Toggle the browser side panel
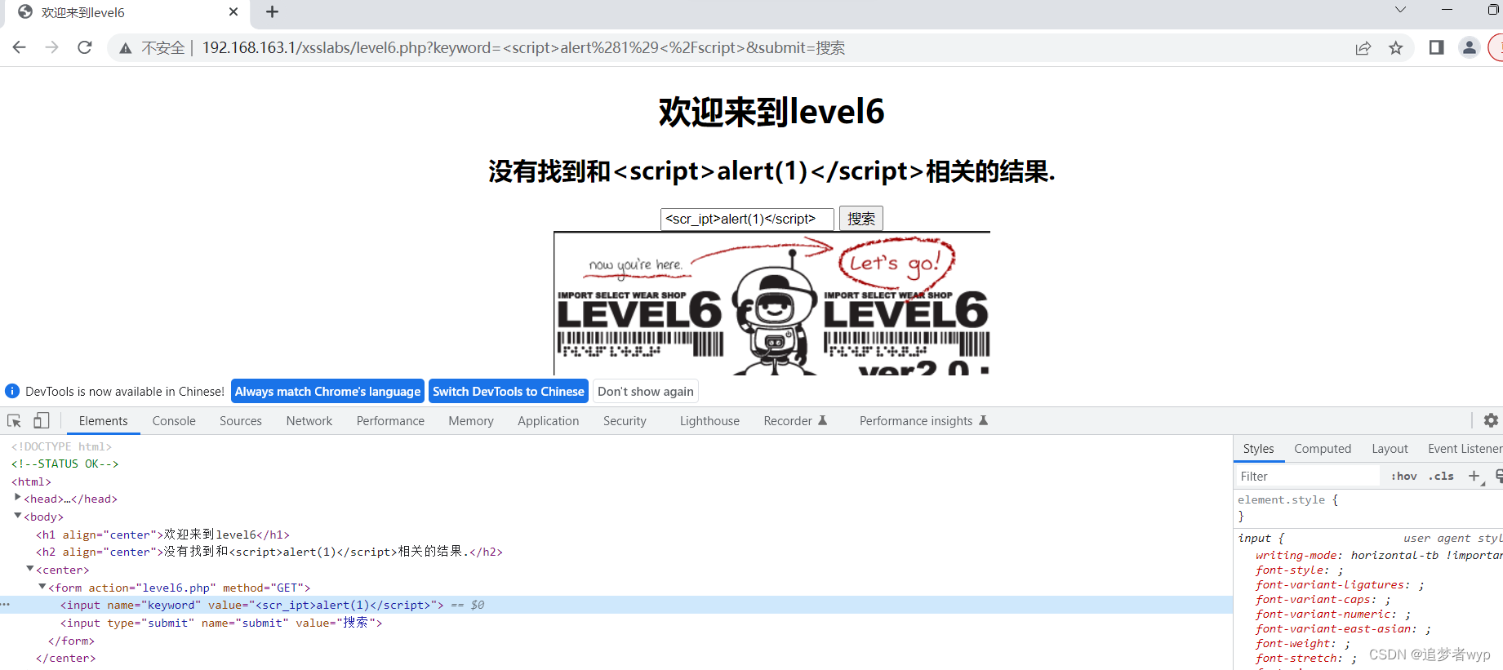Screen dimensions: 1503x670 pos(1436,47)
